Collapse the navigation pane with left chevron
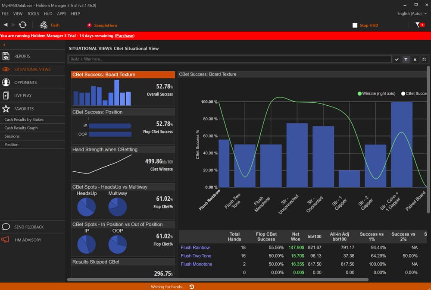The height and width of the screenshot is (290, 431). 4,44
